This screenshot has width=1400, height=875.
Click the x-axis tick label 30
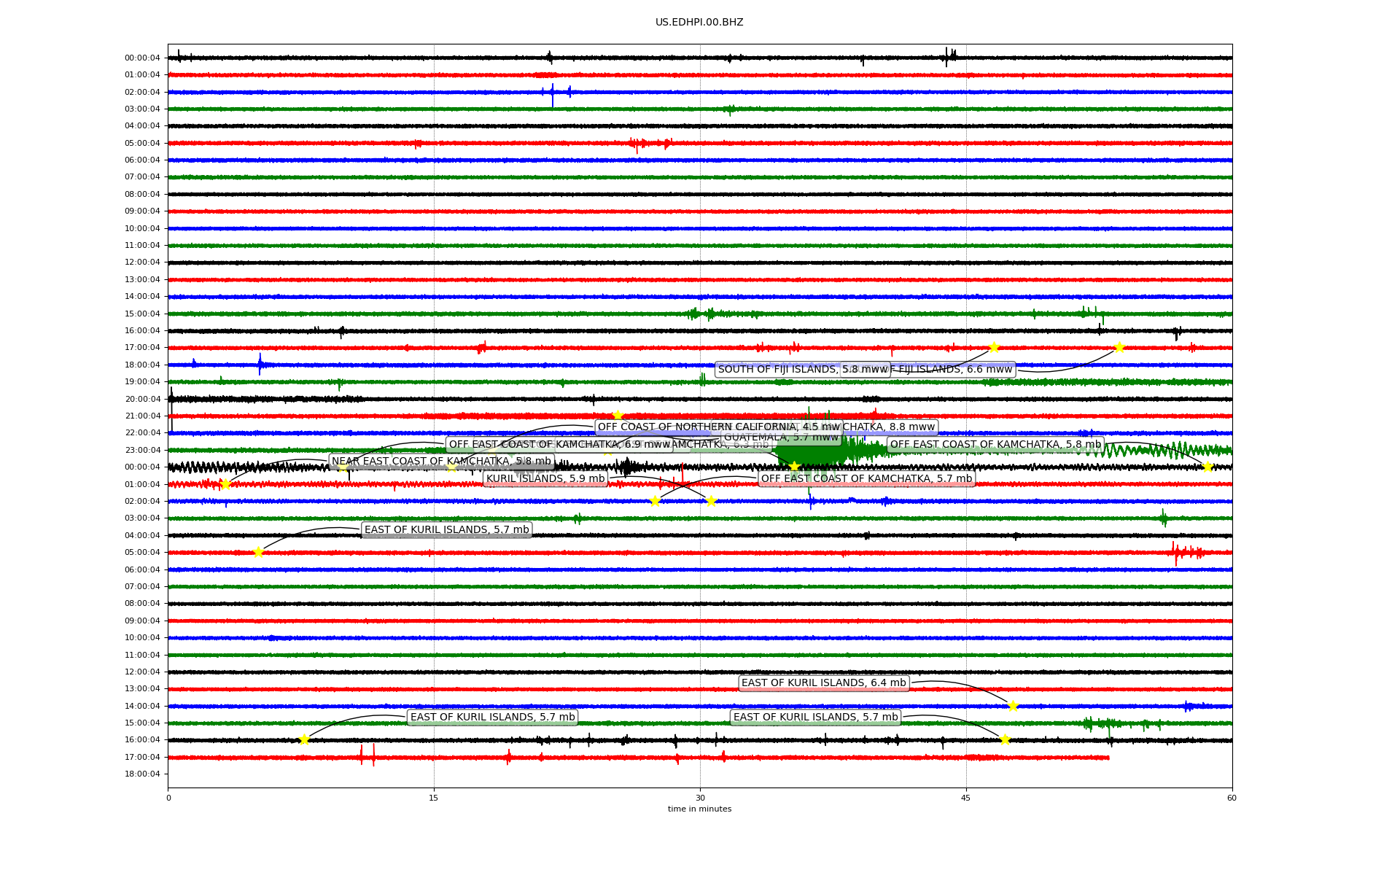pyautogui.click(x=700, y=798)
